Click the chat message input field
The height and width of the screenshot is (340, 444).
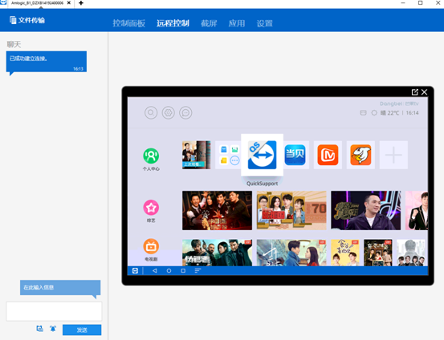click(x=54, y=311)
